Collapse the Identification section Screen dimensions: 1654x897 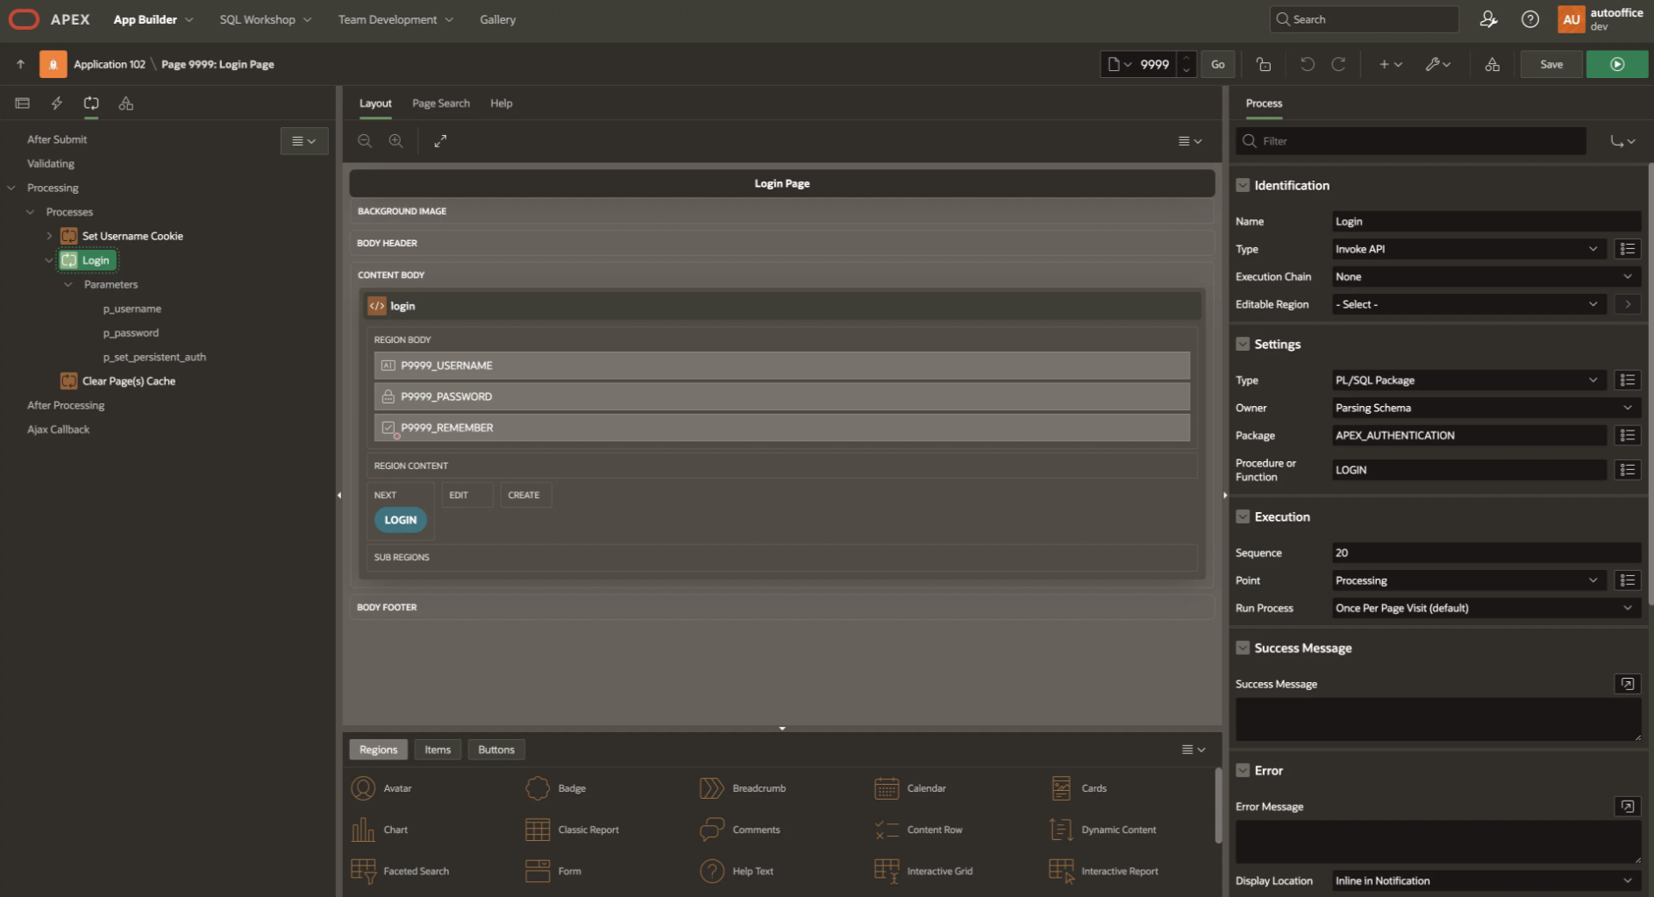click(1243, 185)
